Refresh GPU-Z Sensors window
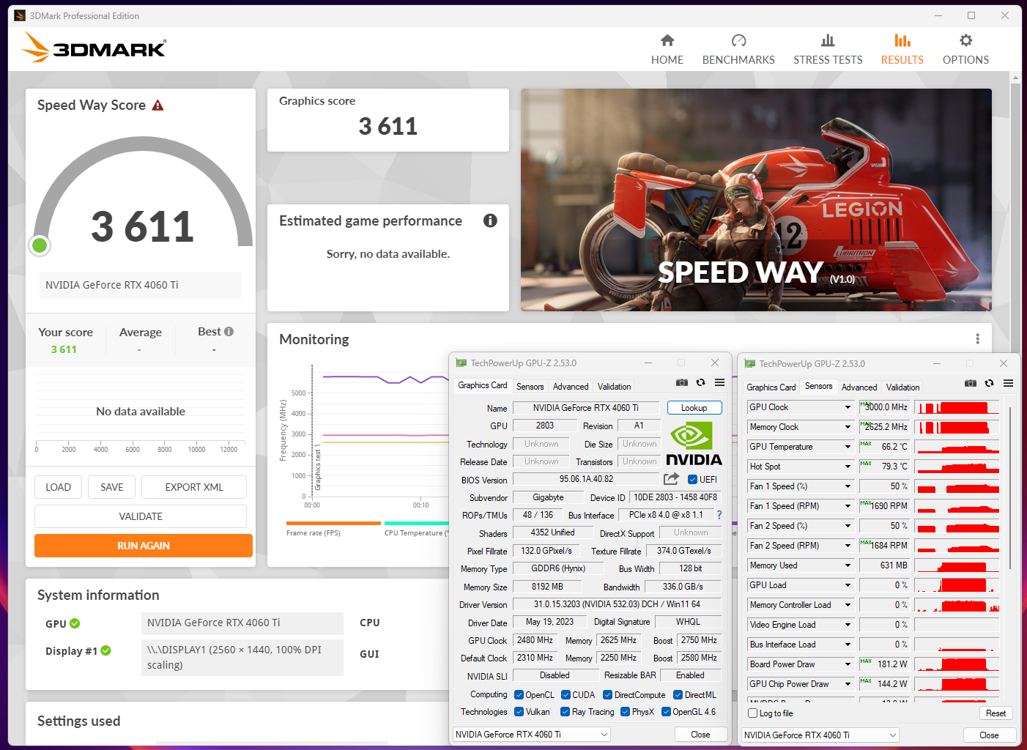 pos(989,383)
